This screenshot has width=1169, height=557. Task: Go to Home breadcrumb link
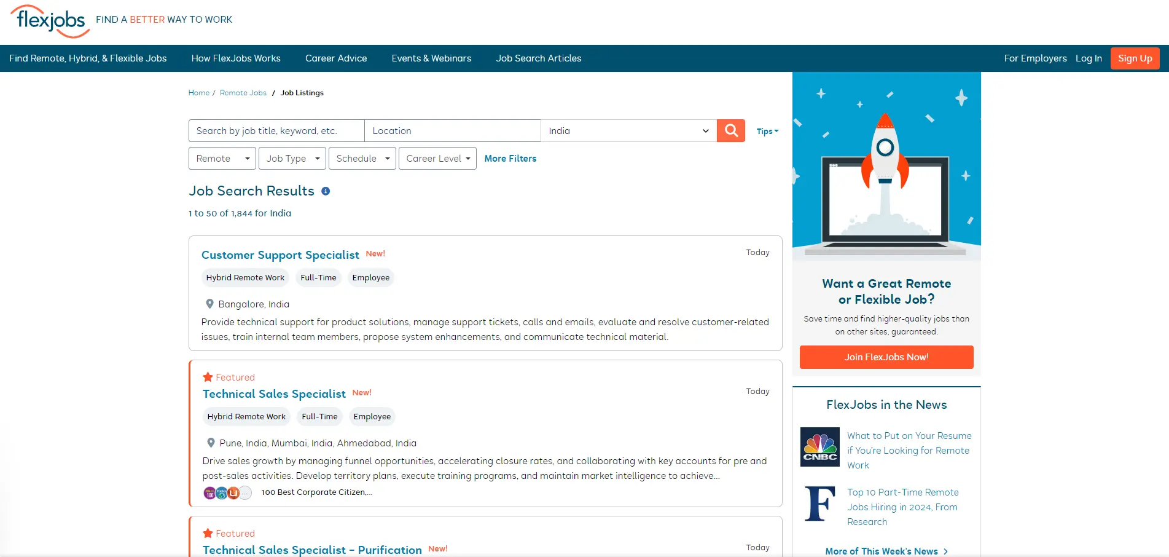[199, 93]
